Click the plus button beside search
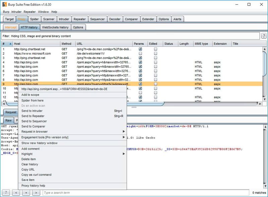This screenshot has width=268, height=197. point(26,193)
